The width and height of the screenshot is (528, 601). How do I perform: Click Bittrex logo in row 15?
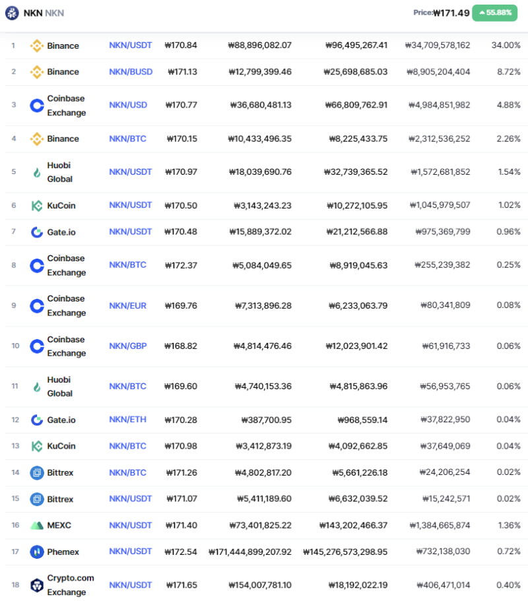click(37, 499)
